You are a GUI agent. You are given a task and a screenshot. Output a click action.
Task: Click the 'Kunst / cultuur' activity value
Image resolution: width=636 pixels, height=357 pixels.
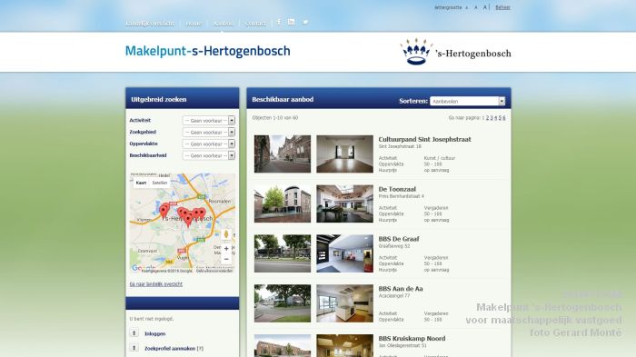coord(440,158)
